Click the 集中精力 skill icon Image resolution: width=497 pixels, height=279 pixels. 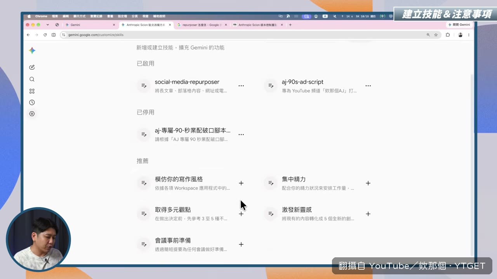pyautogui.click(x=271, y=183)
